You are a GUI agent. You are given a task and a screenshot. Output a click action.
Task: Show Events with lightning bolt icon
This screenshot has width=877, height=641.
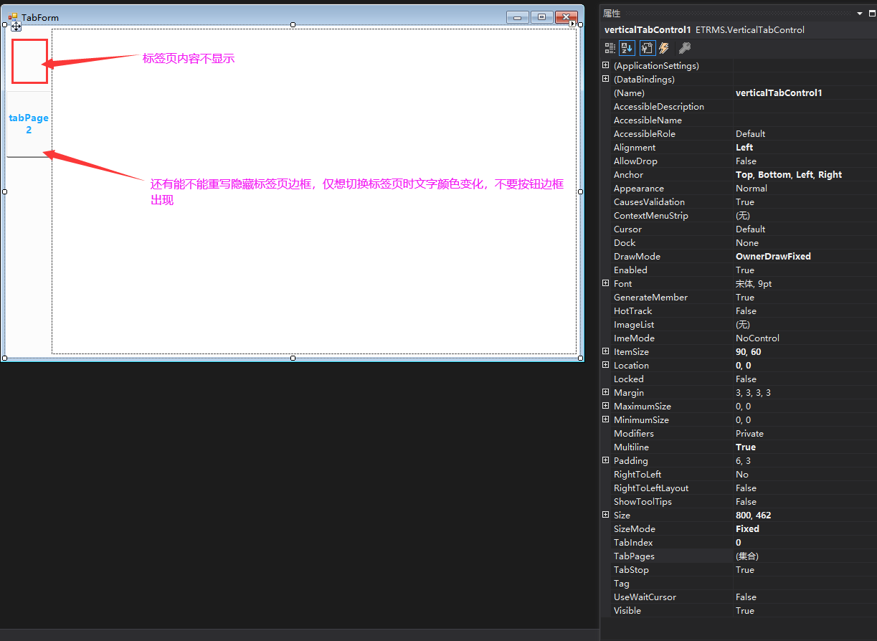point(664,48)
